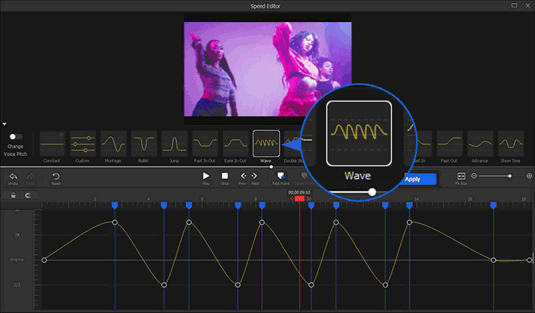Click the Fit Size icon
Viewport: 535px width, 313px height.
click(x=461, y=177)
